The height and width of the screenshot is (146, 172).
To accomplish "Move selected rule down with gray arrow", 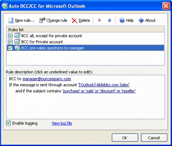I will click(99, 20).
